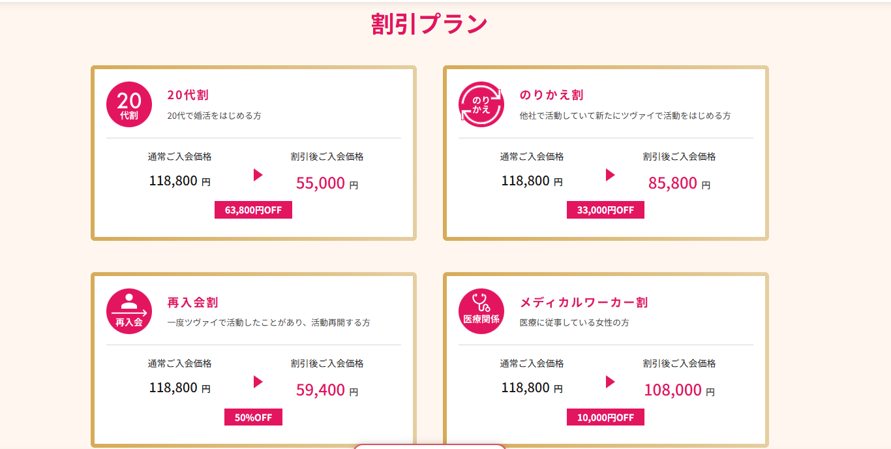This screenshot has height=449, width=891.
Task: Click the 再入会 person icon
Action: point(129,311)
